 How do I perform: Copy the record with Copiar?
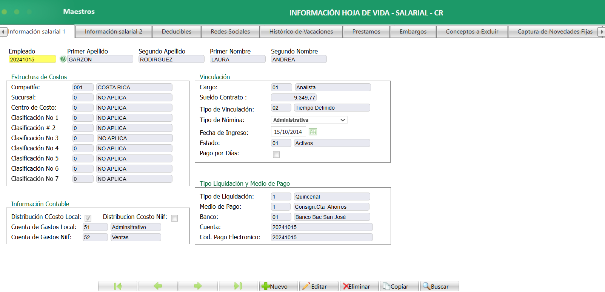[x=399, y=286]
